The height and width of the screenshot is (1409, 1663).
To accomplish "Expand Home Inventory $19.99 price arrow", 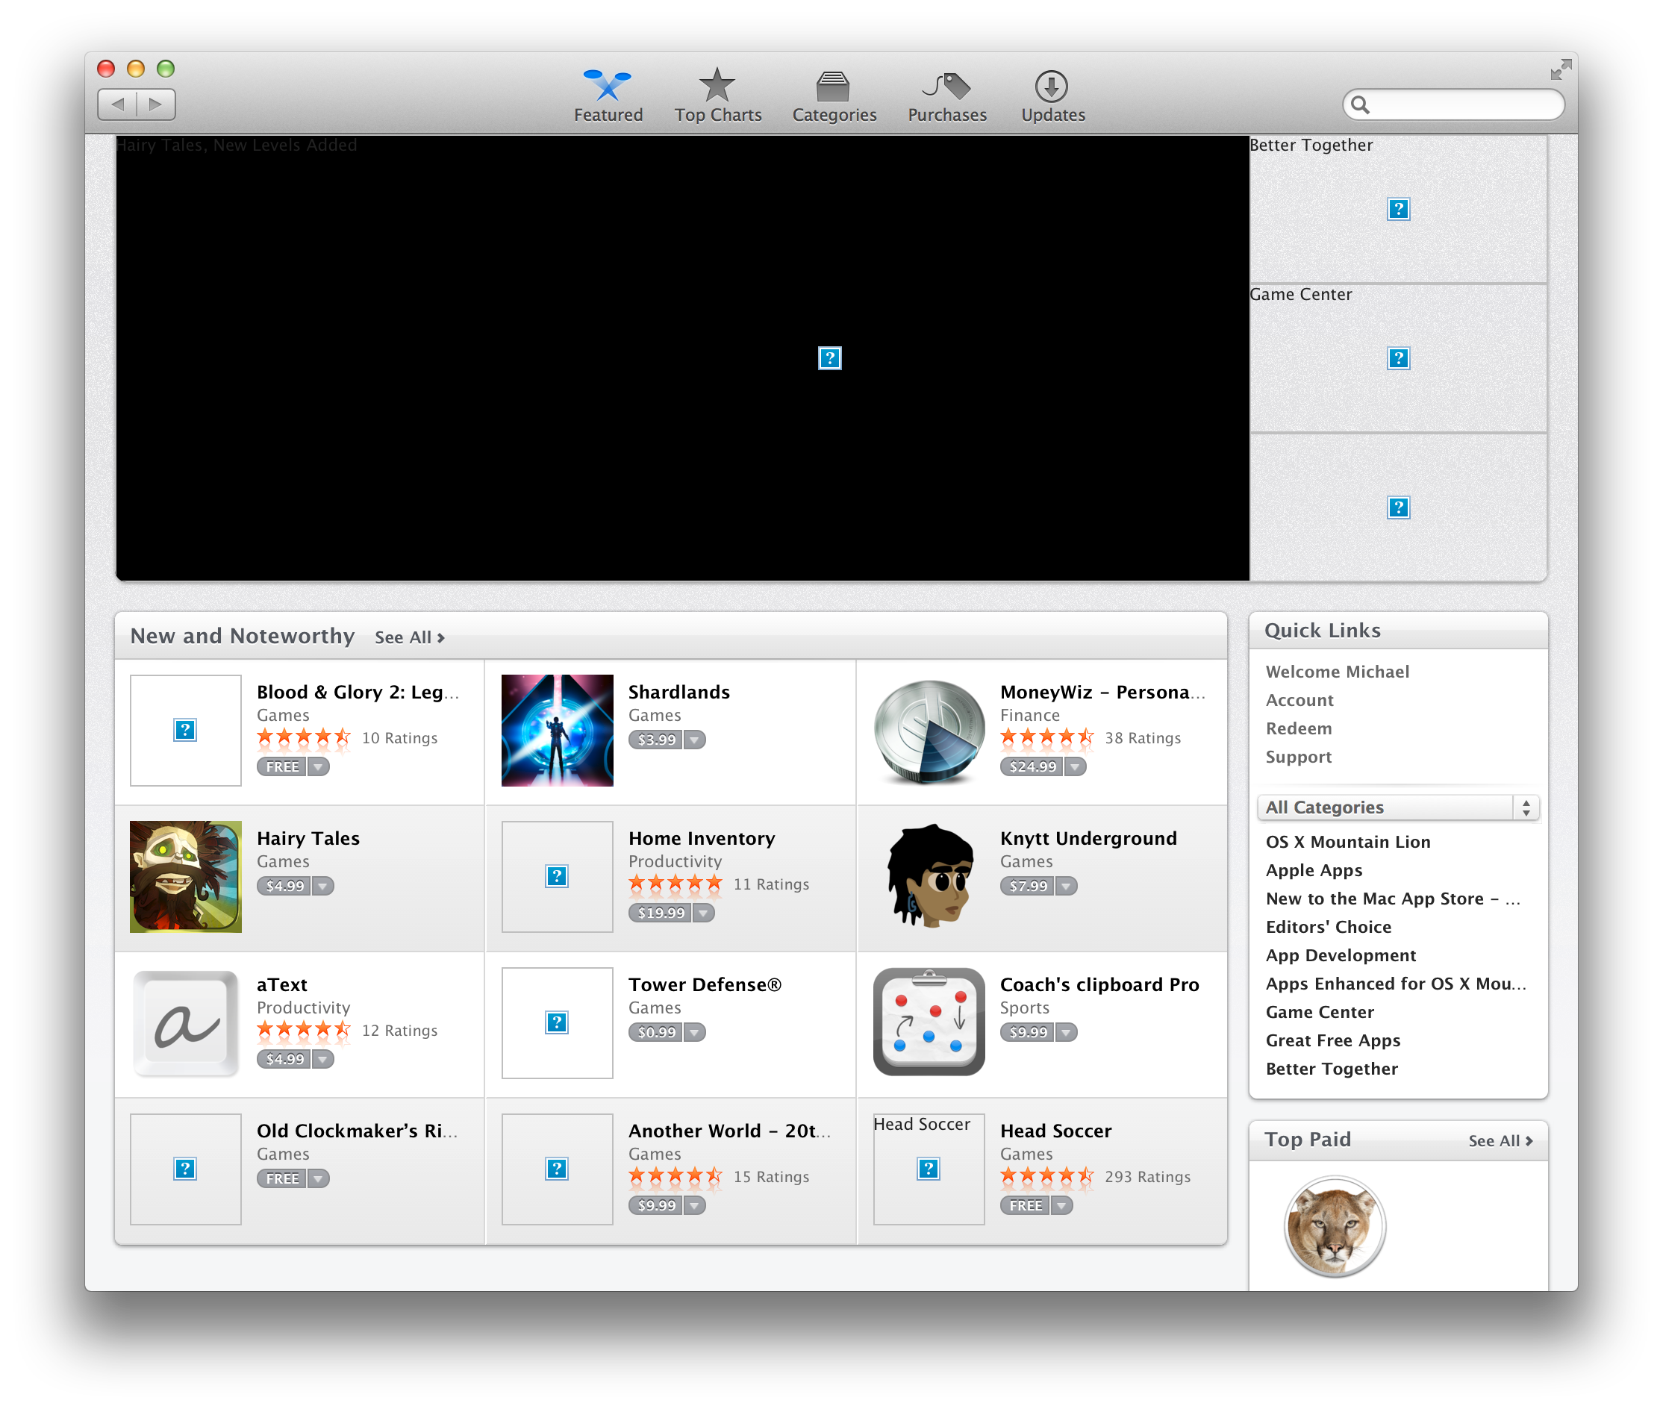I will click(x=704, y=913).
